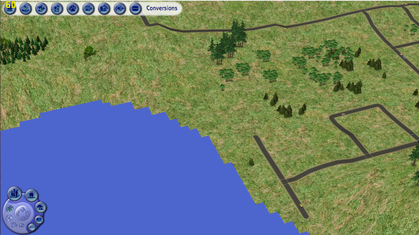Viewport: 419px width, 235px height.
Task: Toggle the camera tilt angle button
Action: click(x=9, y=218)
